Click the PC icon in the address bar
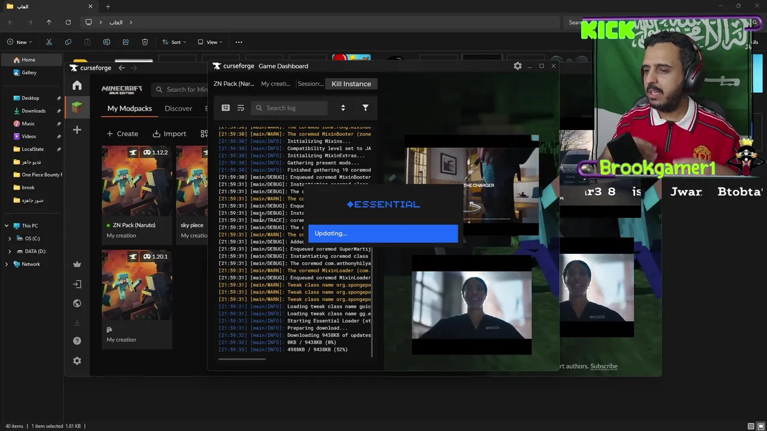 coord(89,22)
